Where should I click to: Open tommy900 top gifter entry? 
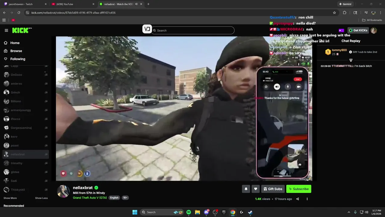(336, 52)
